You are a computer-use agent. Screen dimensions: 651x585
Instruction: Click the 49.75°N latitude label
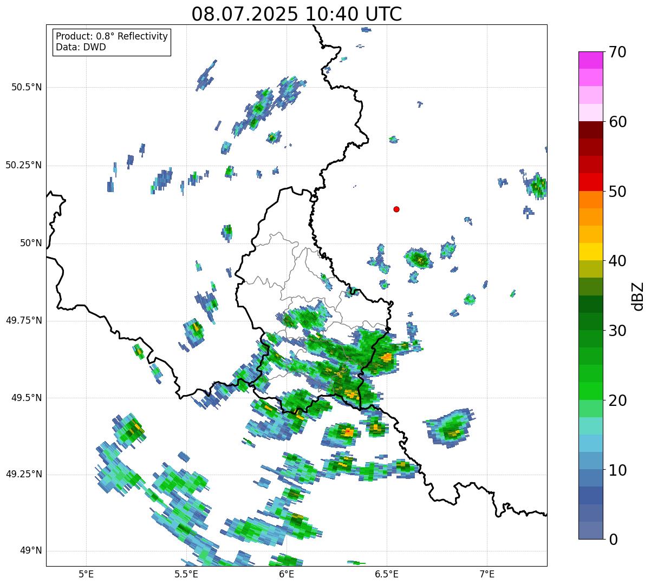click(x=23, y=320)
